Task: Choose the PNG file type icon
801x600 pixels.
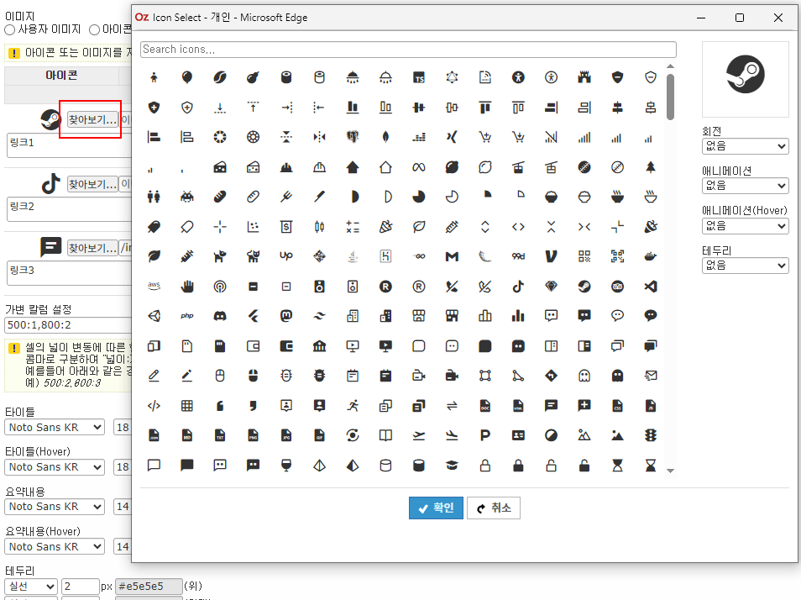Action: (x=253, y=435)
